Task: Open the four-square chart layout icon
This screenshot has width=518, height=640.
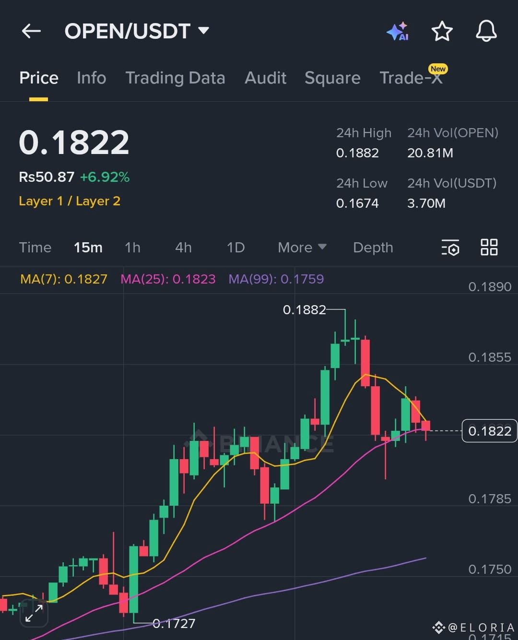Action: pyautogui.click(x=489, y=247)
